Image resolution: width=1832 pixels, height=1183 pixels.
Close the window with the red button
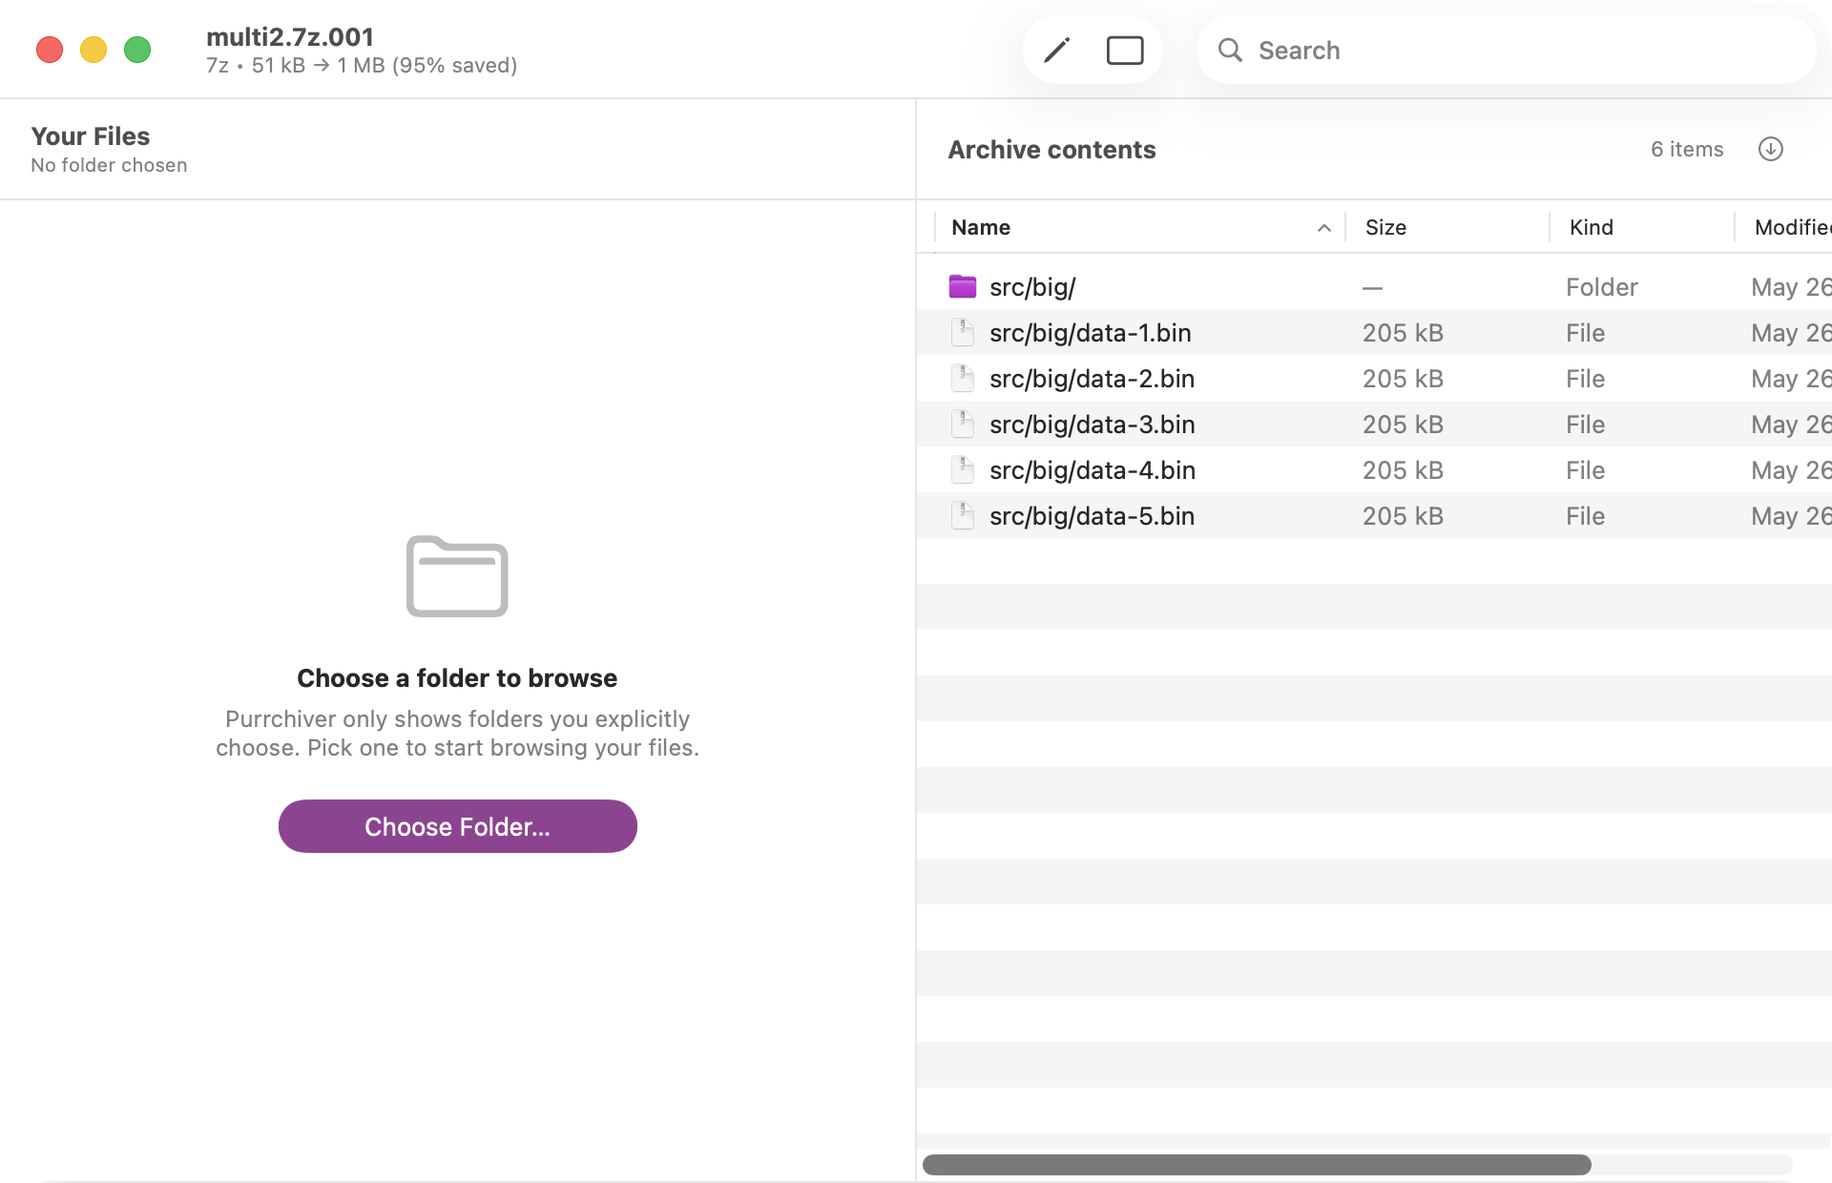coord(50,50)
